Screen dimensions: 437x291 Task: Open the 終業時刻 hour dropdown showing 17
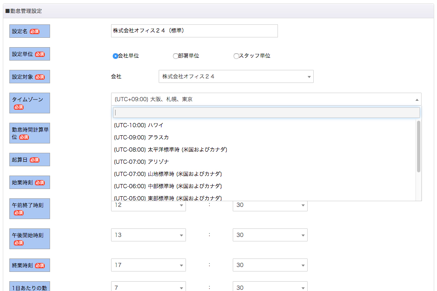click(x=149, y=265)
